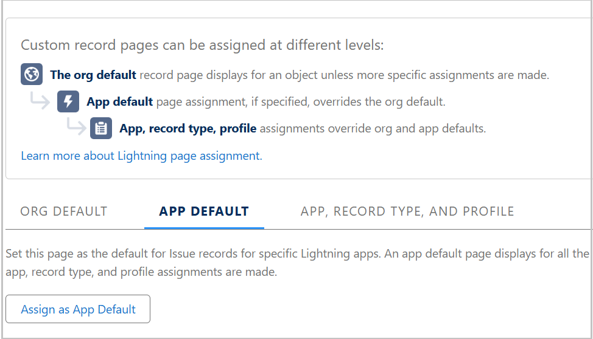Click the arrow before the clipboard icon

(x=77, y=127)
